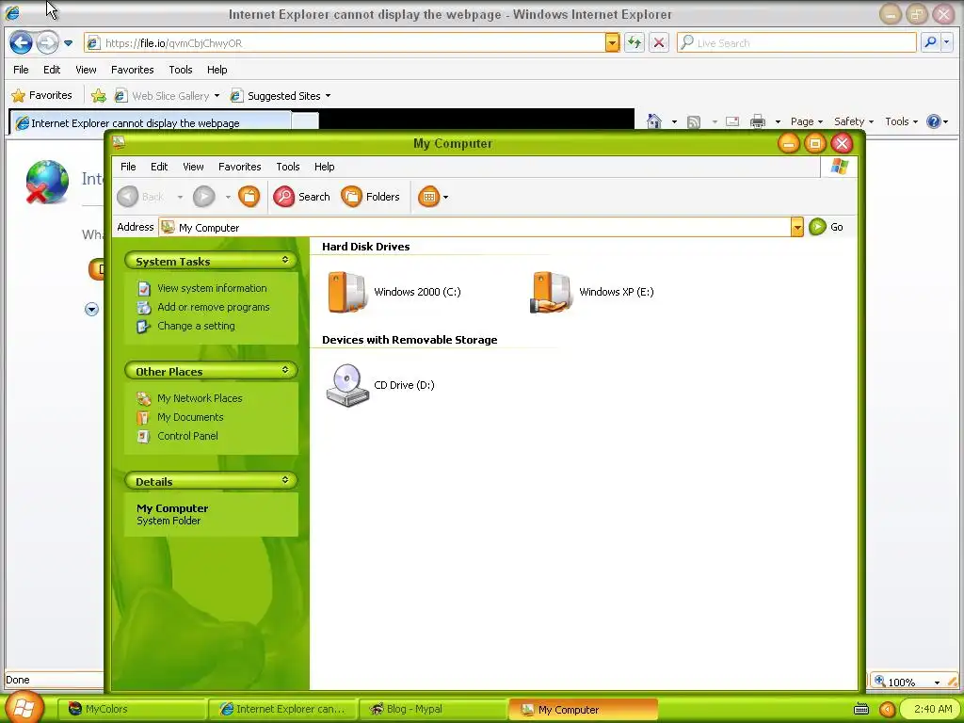Stop loading with the red X button
The width and height of the screenshot is (964, 723).
658,43
